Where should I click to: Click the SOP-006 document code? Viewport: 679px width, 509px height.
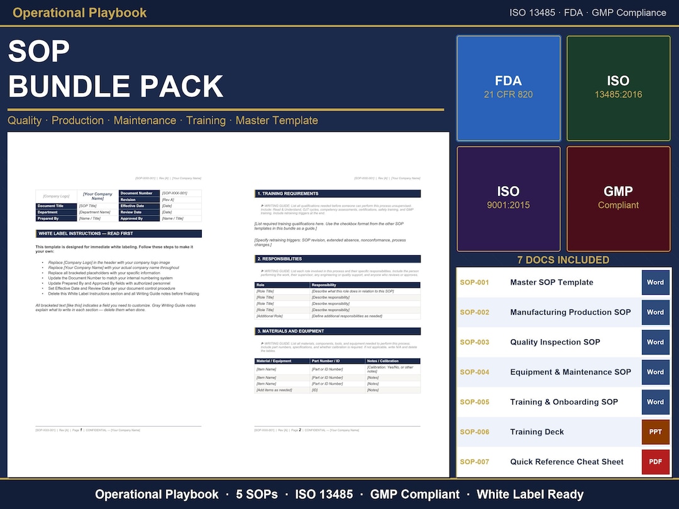[474, 432]
